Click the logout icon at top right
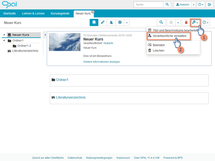 tap(209, 4)
